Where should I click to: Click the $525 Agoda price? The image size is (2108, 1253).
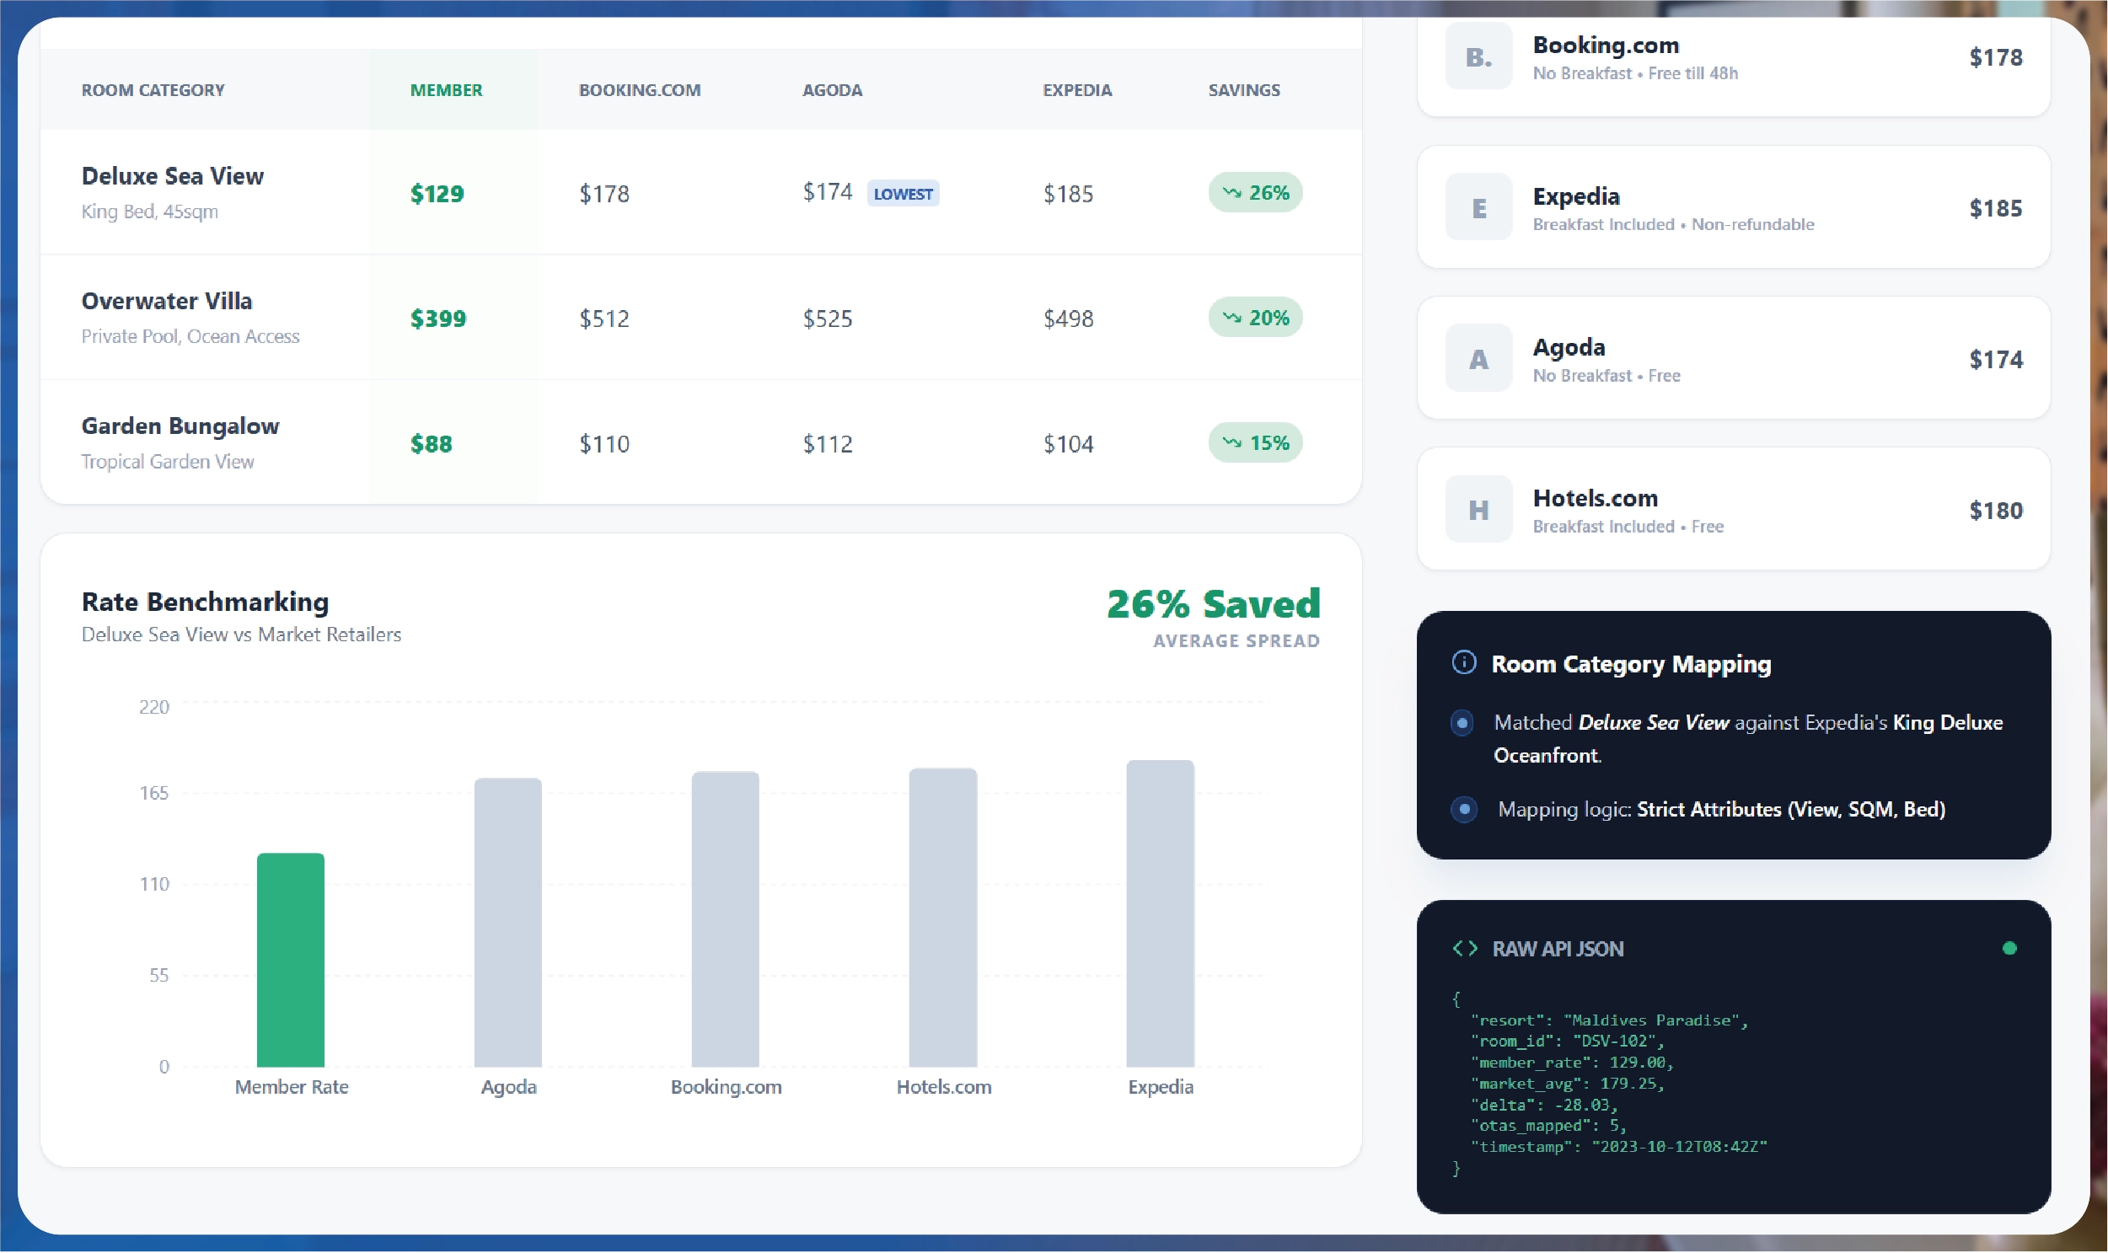point(828,319)
